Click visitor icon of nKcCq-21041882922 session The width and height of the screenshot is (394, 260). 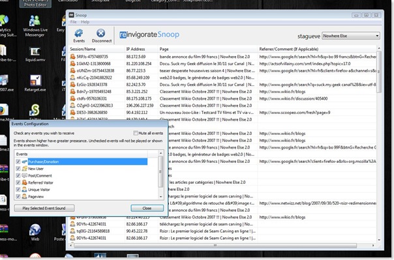point(72,78)
